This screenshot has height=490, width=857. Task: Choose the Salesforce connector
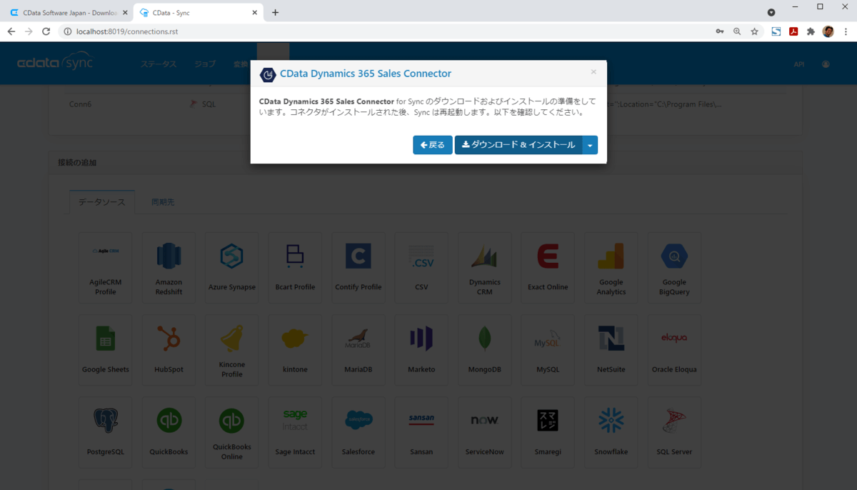tap(358, 432)
